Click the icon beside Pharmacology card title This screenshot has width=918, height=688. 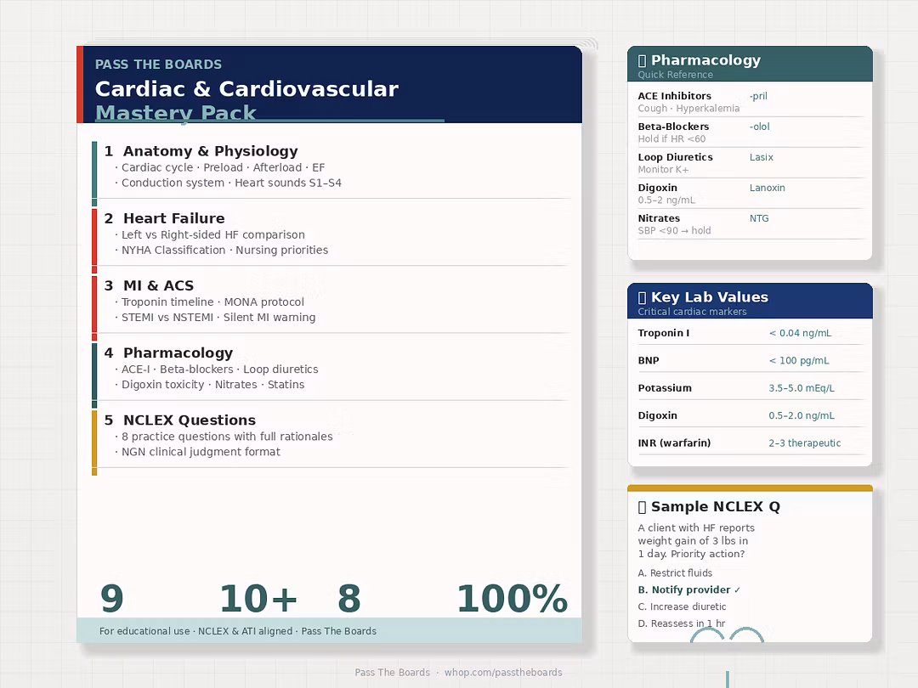643,61
